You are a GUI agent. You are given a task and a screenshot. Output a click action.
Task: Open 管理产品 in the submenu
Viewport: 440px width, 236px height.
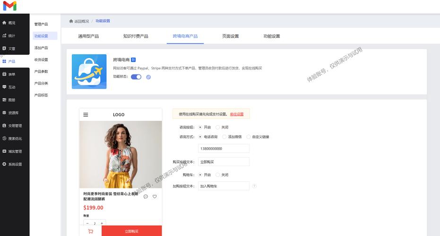point(41,24)
